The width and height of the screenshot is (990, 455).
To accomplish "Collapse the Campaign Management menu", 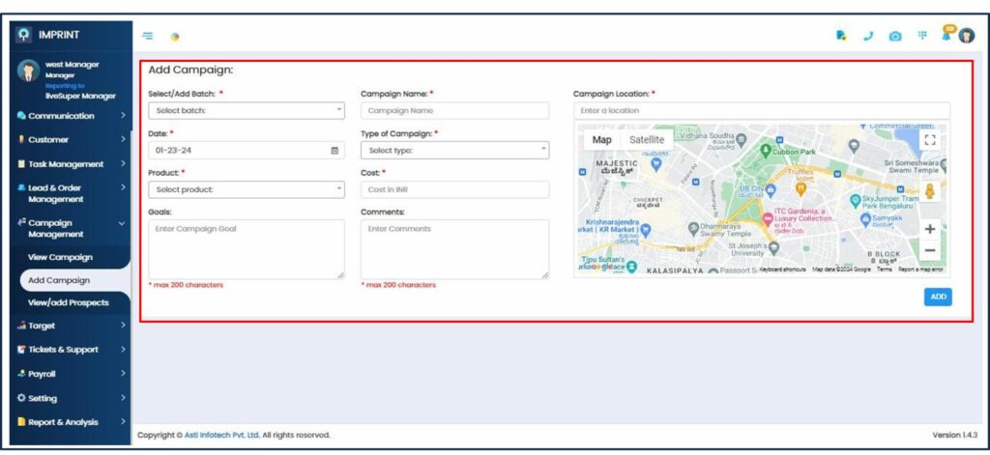I will coord(72,228).
